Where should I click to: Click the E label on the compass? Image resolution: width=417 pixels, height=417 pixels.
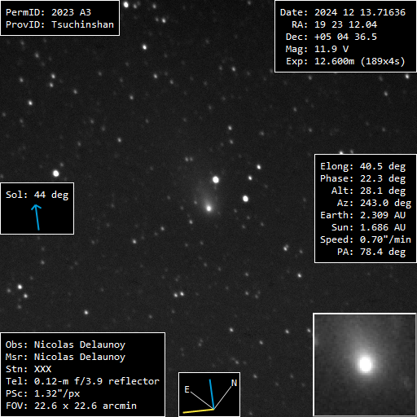187,389
